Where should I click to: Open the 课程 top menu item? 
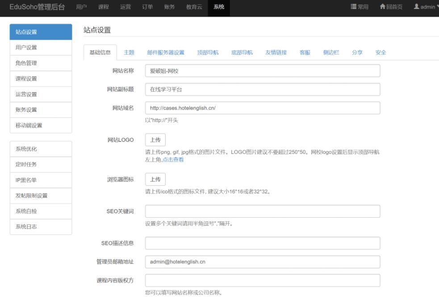(x=104, y=7)
